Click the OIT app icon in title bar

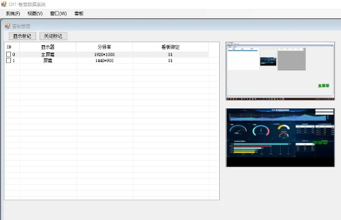click(4, 4)
